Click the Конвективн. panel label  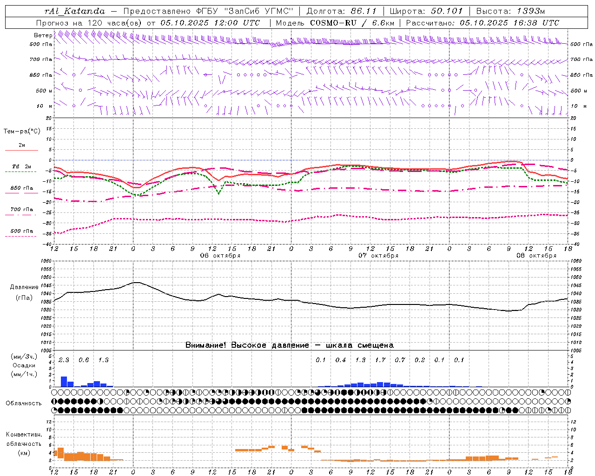point(24,435)
